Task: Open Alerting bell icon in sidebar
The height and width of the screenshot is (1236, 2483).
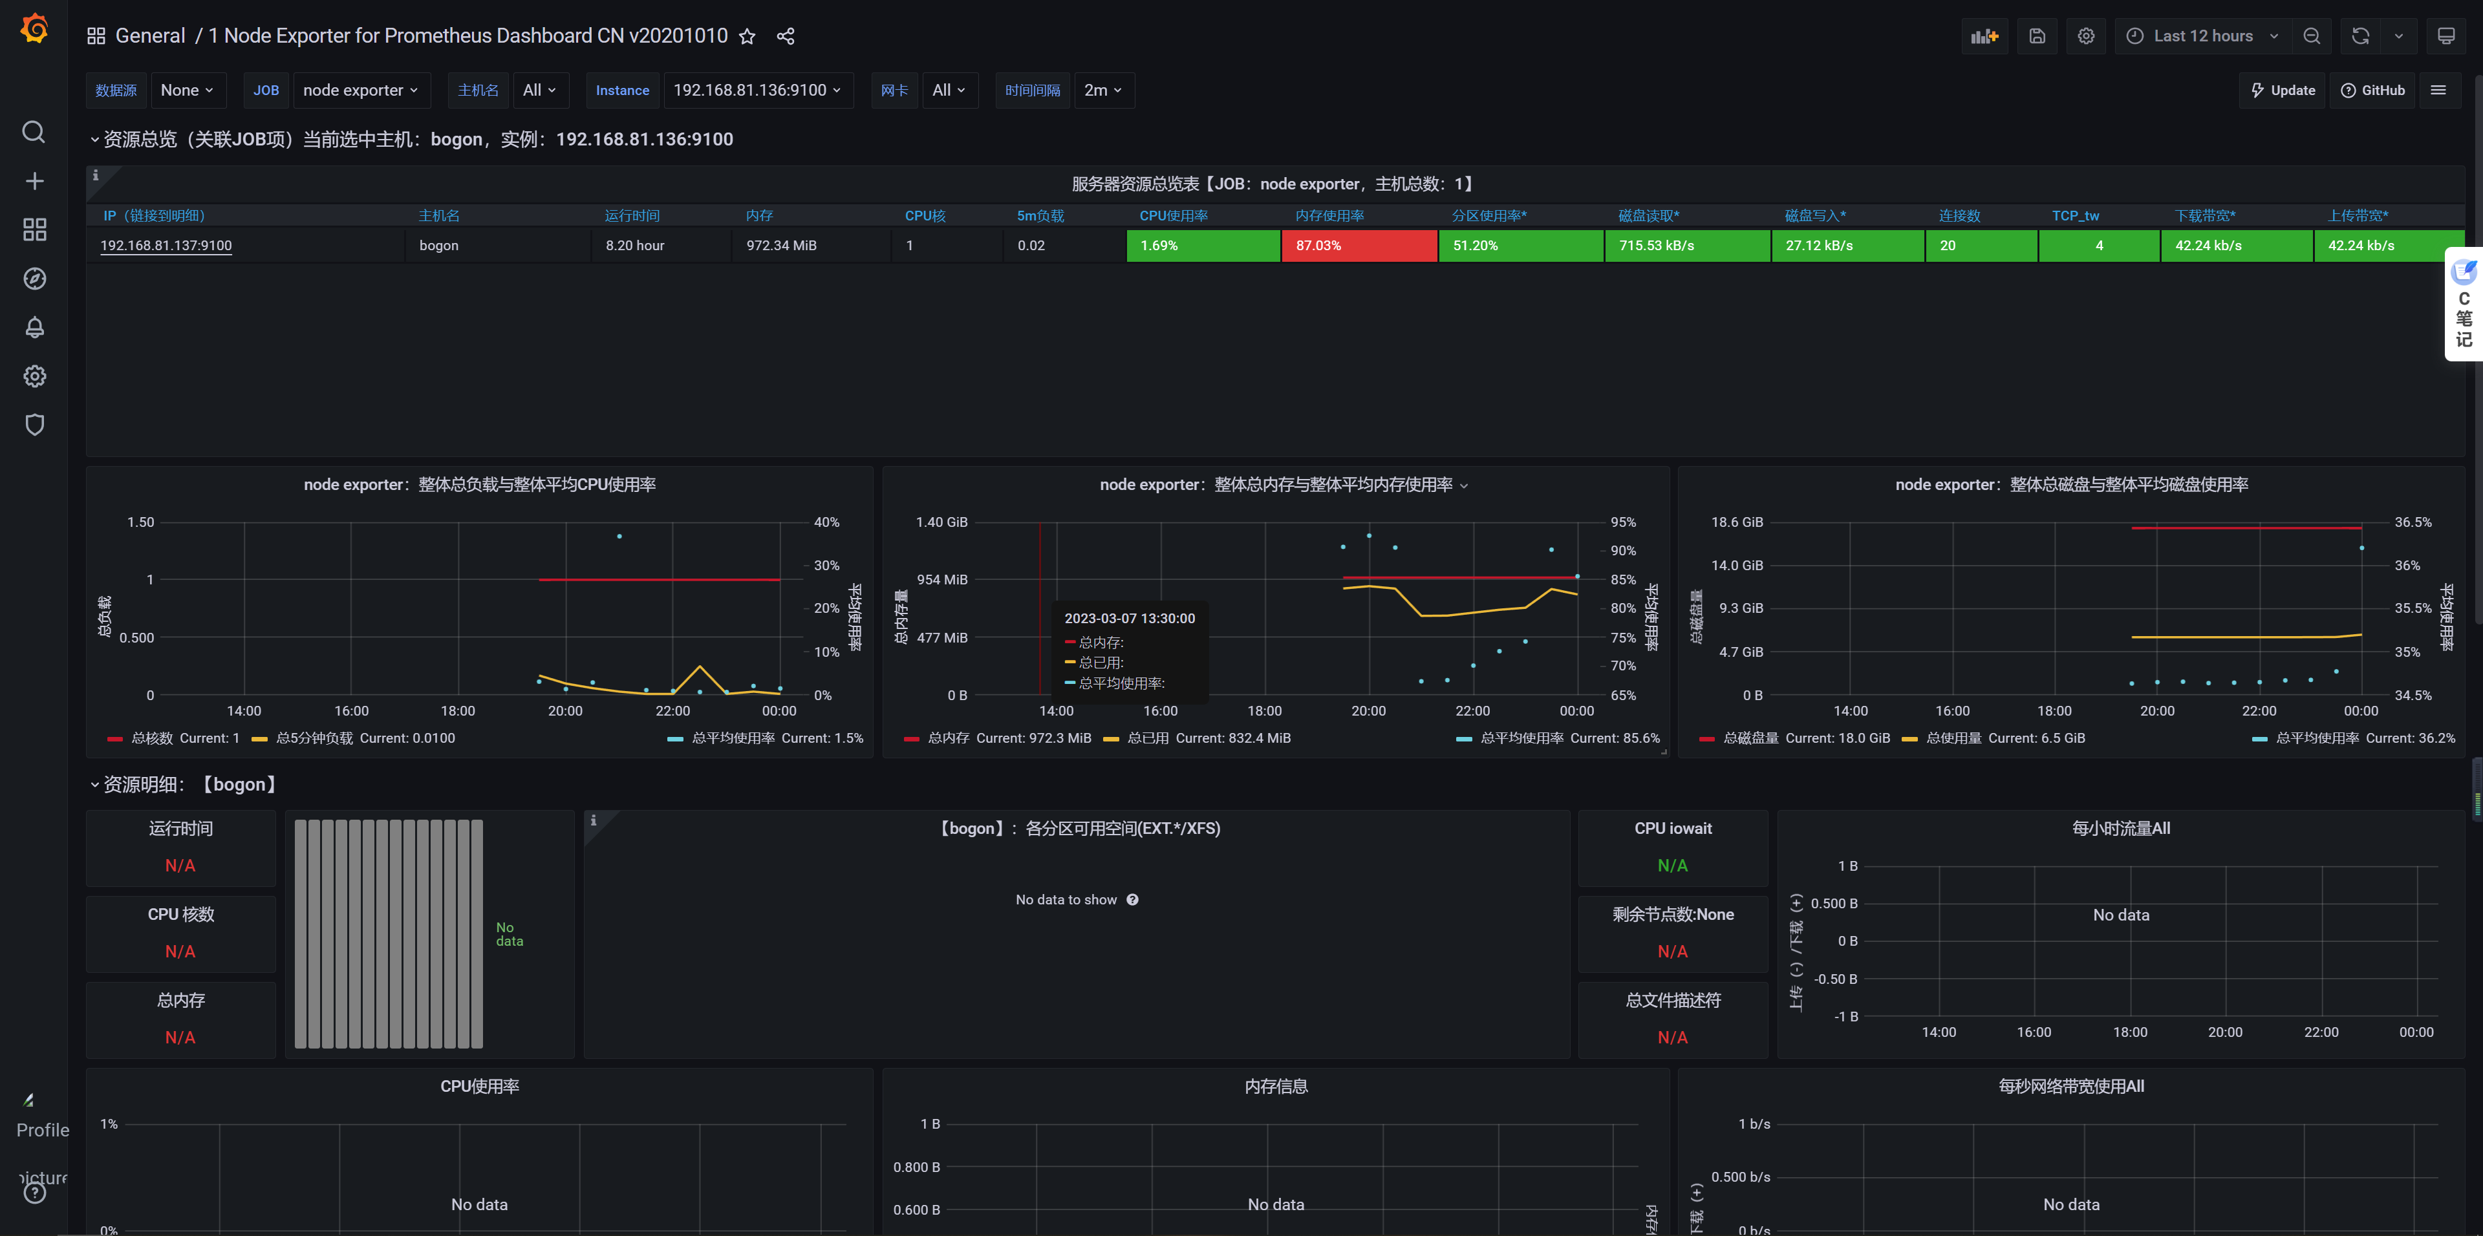Action: pyautogui.click(x=34, y=328)
